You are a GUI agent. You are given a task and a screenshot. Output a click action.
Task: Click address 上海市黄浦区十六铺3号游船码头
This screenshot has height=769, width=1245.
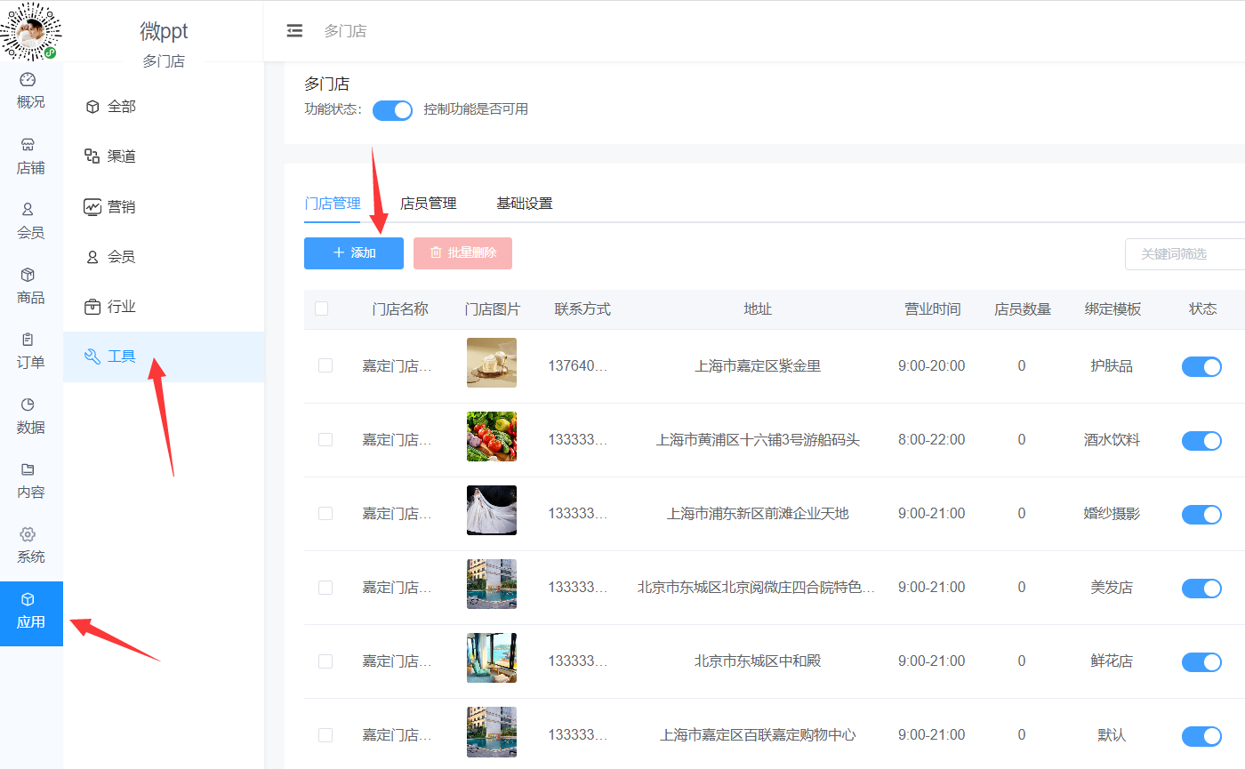(758, 439)
